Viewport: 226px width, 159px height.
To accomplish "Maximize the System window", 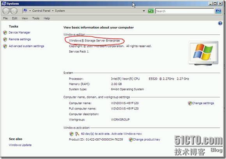I will [x=215, y=4].
